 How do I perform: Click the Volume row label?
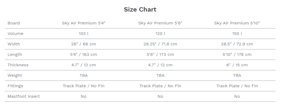(15, 34)
